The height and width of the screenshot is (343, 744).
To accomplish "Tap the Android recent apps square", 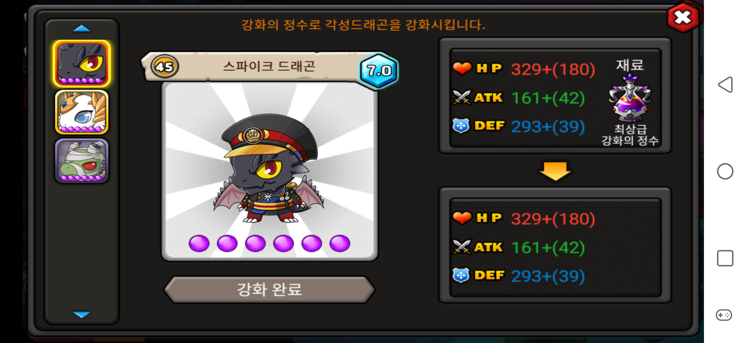I will click(x=725, y=258).
